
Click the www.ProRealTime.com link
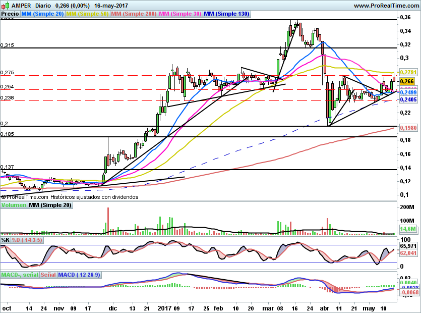[386, 5]
